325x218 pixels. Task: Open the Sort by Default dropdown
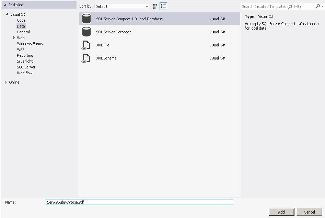coord(122,7)
